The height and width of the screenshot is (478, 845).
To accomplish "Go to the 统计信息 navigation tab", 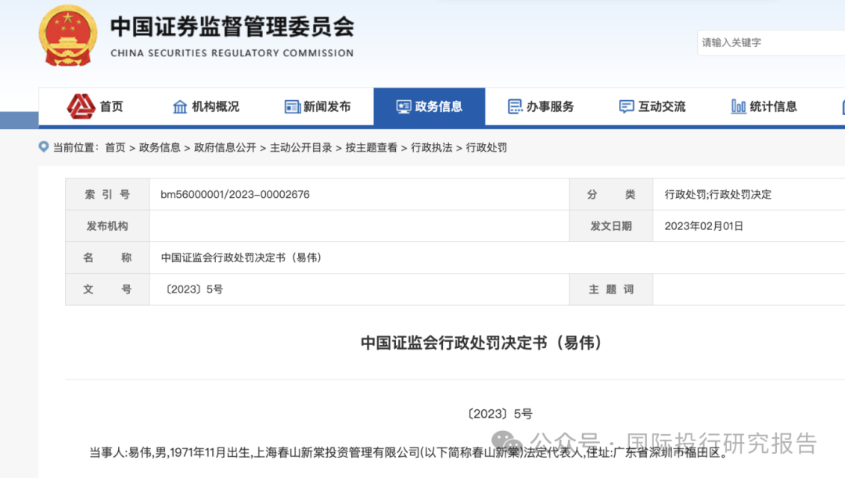I will (x=764, y=106).
